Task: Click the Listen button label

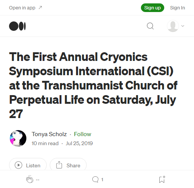Action: (x=33, y=165)
